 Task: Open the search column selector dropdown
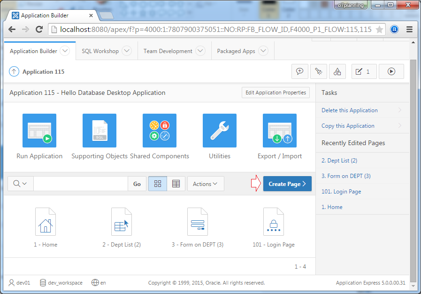pyautogui.click(x=20, y=184)
